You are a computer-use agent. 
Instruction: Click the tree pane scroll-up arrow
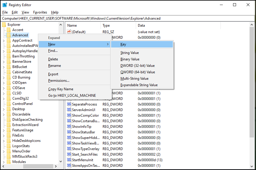(61, 25)
